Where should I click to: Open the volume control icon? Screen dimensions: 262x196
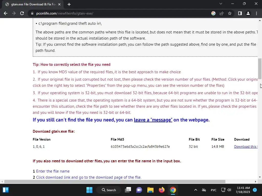pyautogui.click(x=229, y=190)
